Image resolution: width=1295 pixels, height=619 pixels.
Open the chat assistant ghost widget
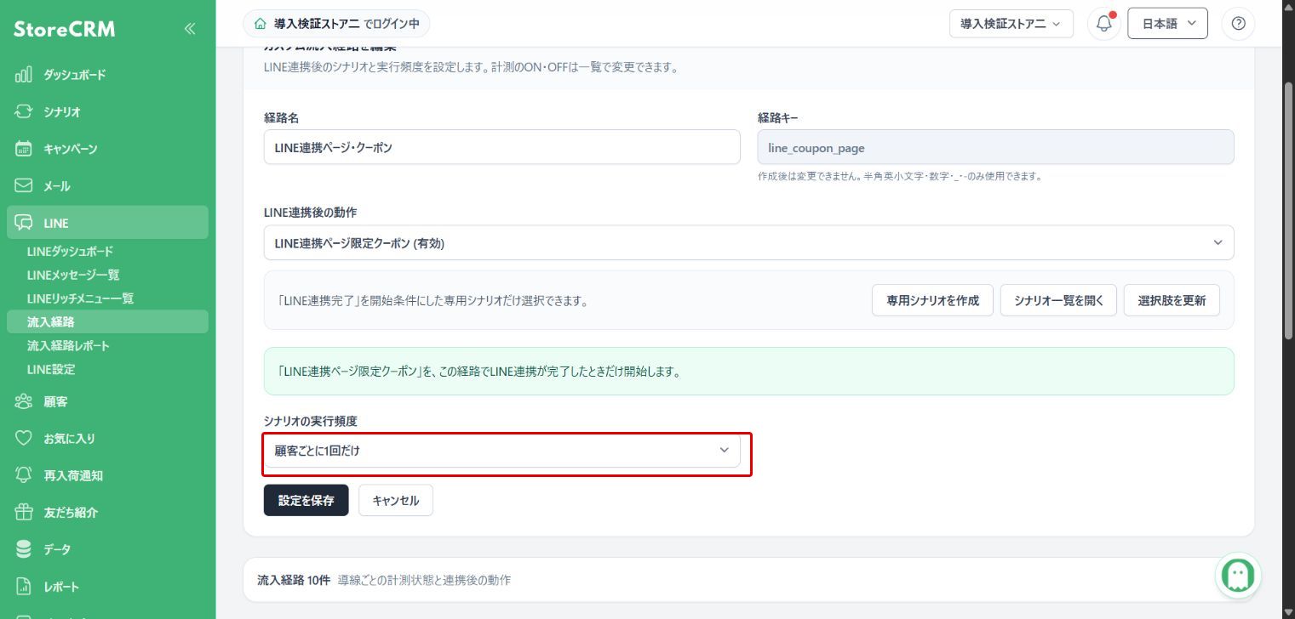coord(1238,576)
